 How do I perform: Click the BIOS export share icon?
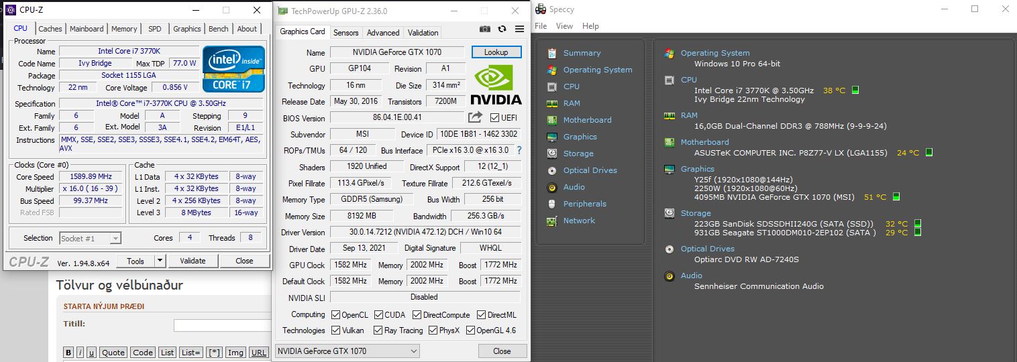coord(475,118)
